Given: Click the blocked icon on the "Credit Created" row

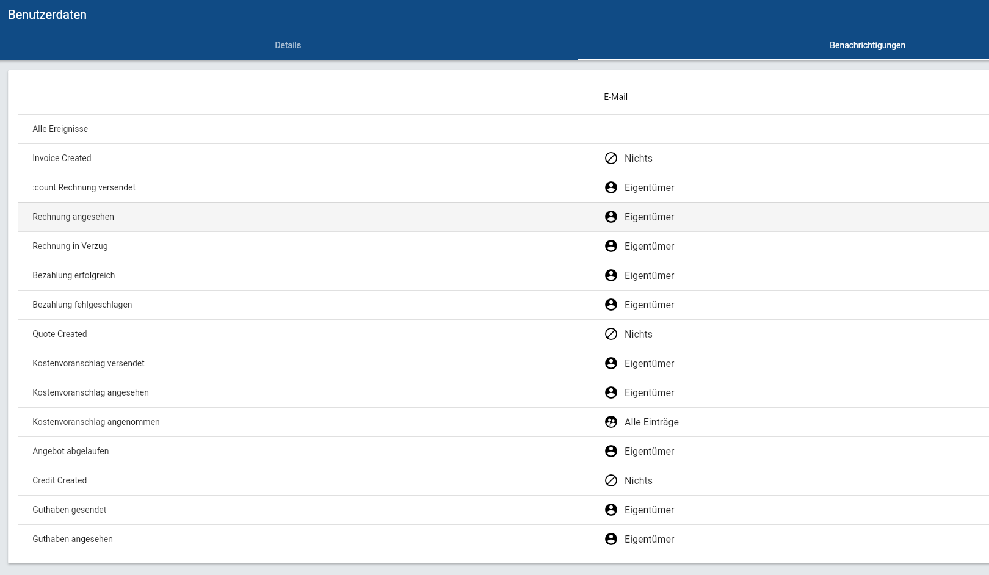Looking at the screenshot, I should (x=611, y=480).
